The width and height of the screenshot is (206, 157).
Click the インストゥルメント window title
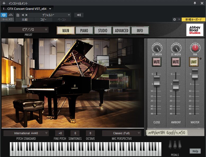(18, 3)
